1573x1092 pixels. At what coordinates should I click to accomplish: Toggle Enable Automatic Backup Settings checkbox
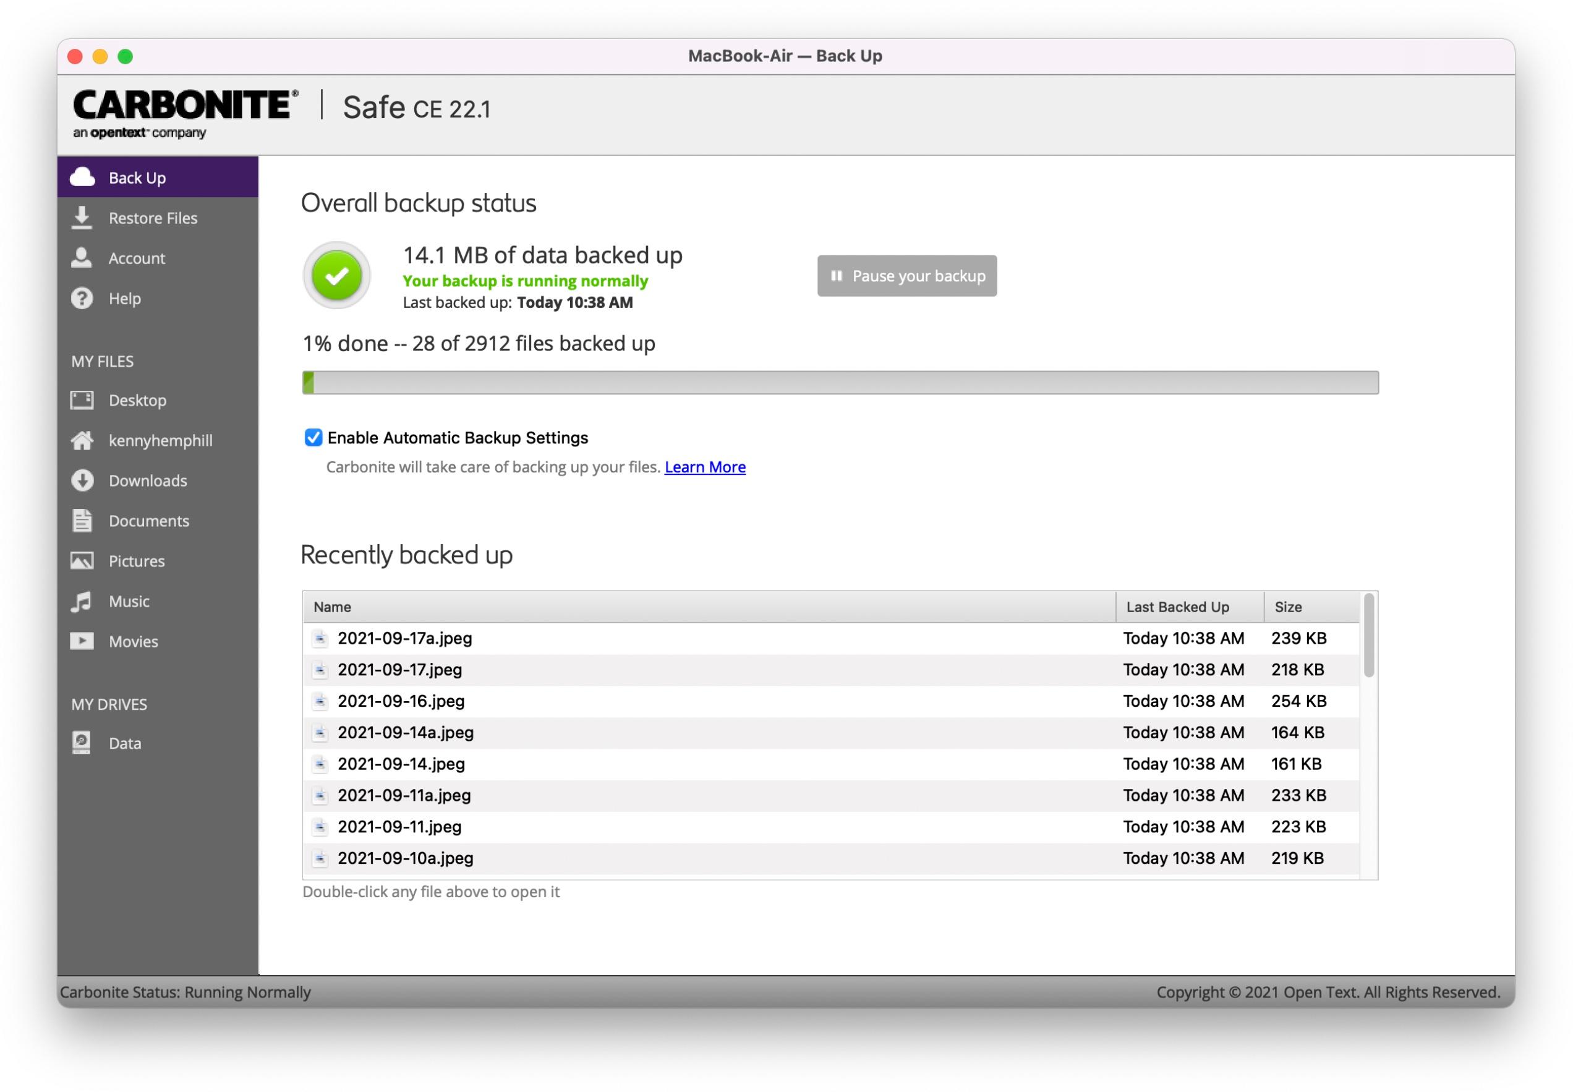tap(313, 436)
